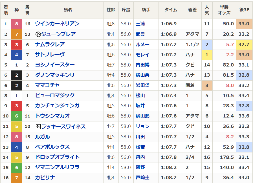Open jockey 三浦 profile link

tap(140, 24)
